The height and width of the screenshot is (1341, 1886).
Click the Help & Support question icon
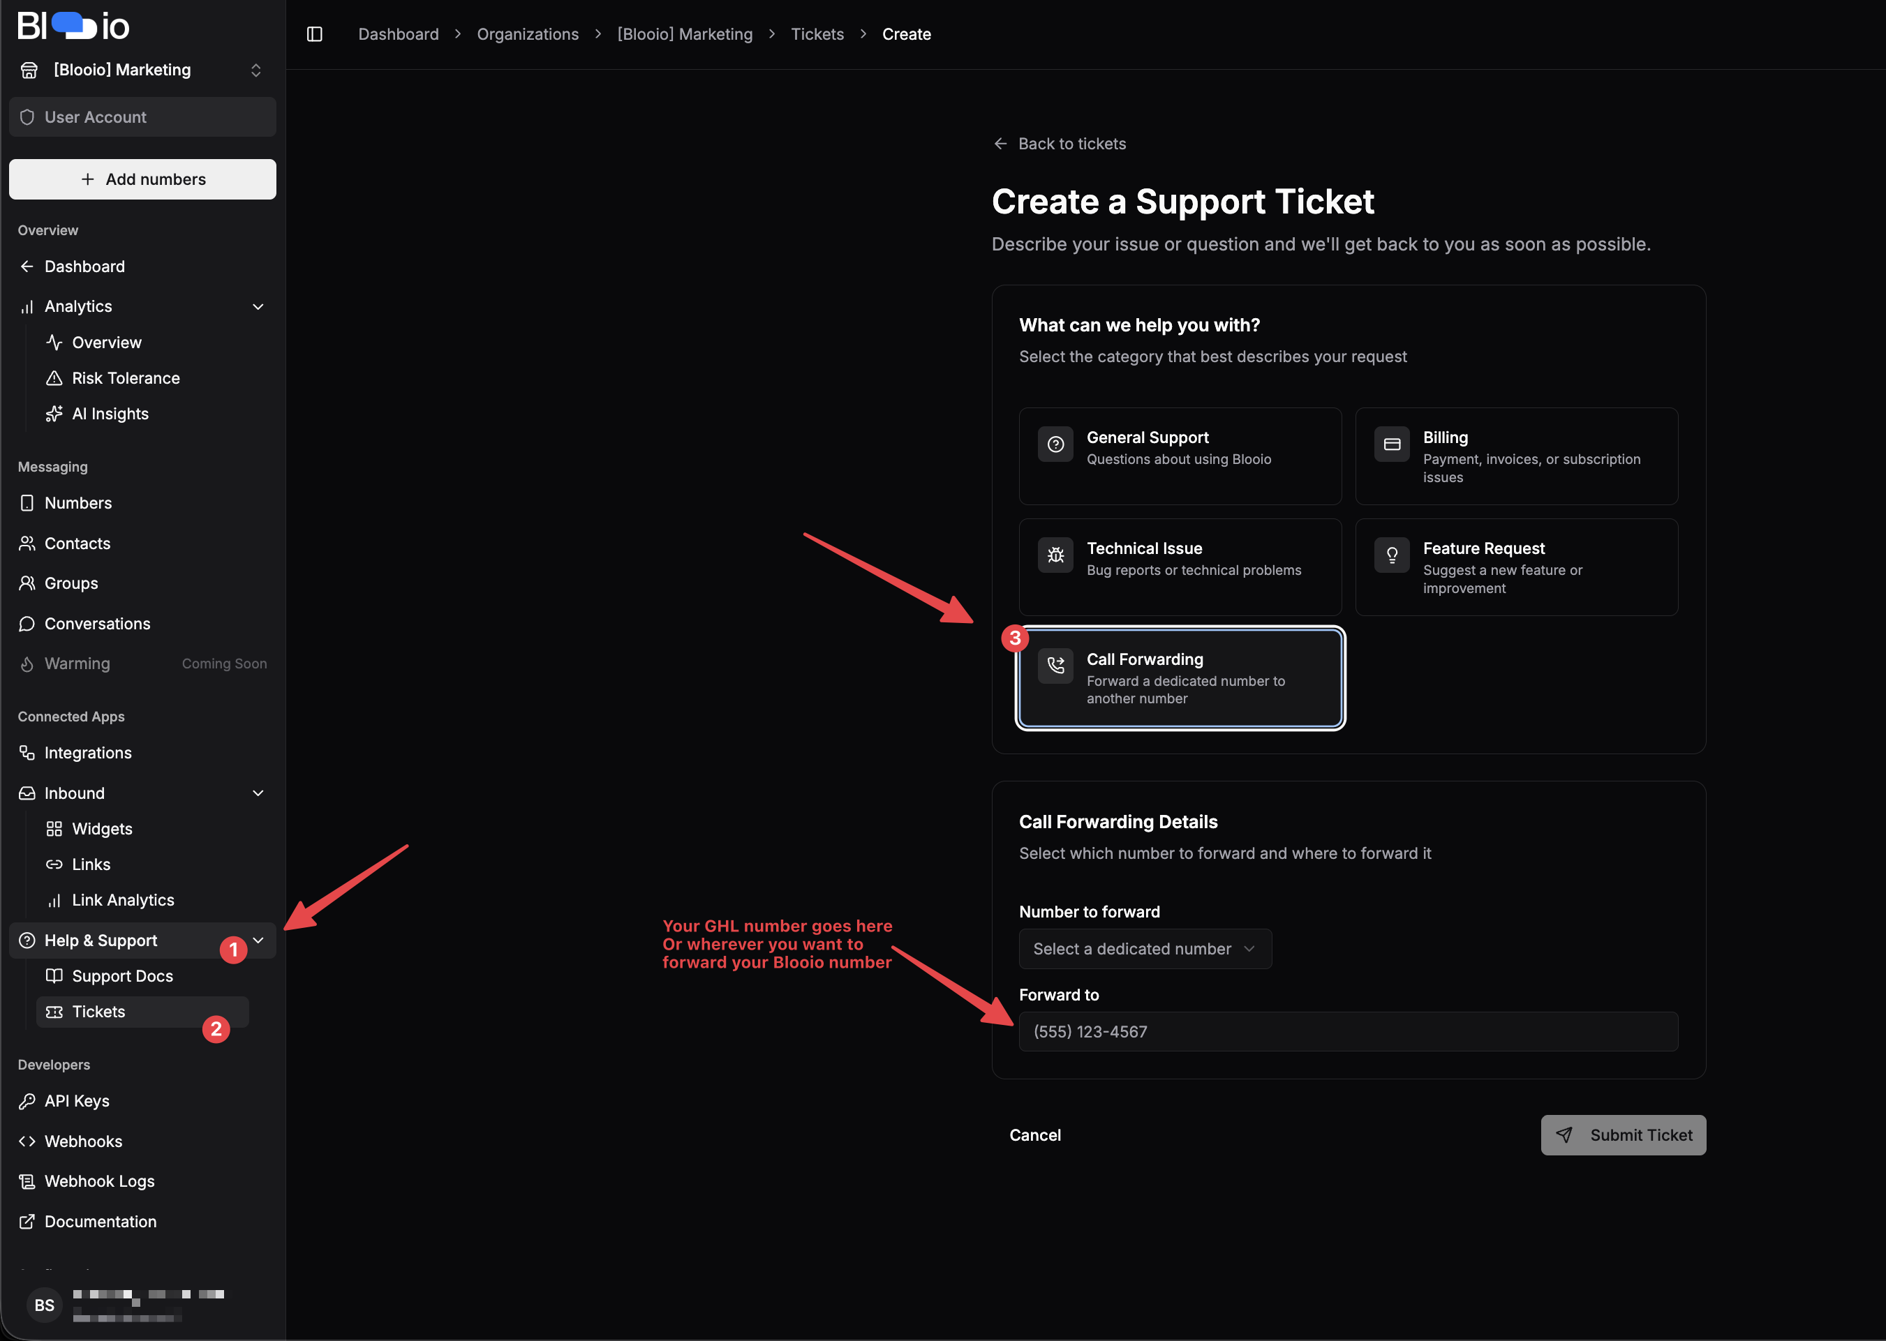(x=27, y=940)
